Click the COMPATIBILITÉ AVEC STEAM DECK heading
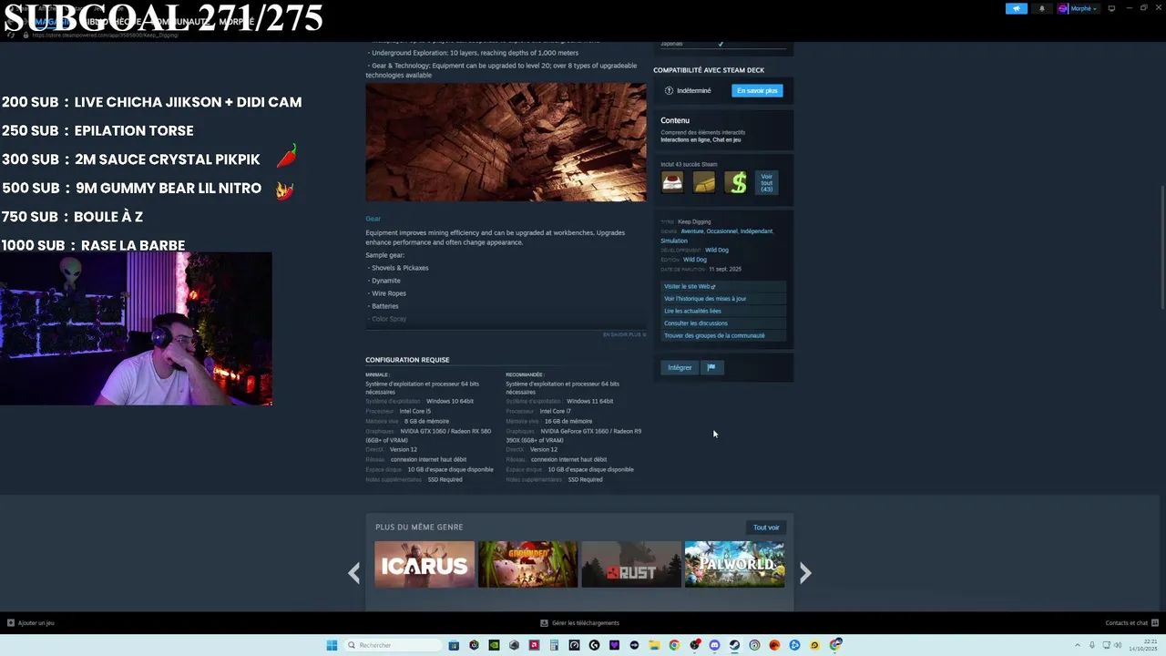The height and width of the screenshot is (656, 1166). click(709, 70)
